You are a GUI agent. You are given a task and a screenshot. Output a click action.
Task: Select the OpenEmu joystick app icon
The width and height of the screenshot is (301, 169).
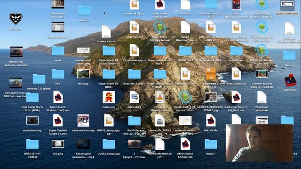pos(290,80)
